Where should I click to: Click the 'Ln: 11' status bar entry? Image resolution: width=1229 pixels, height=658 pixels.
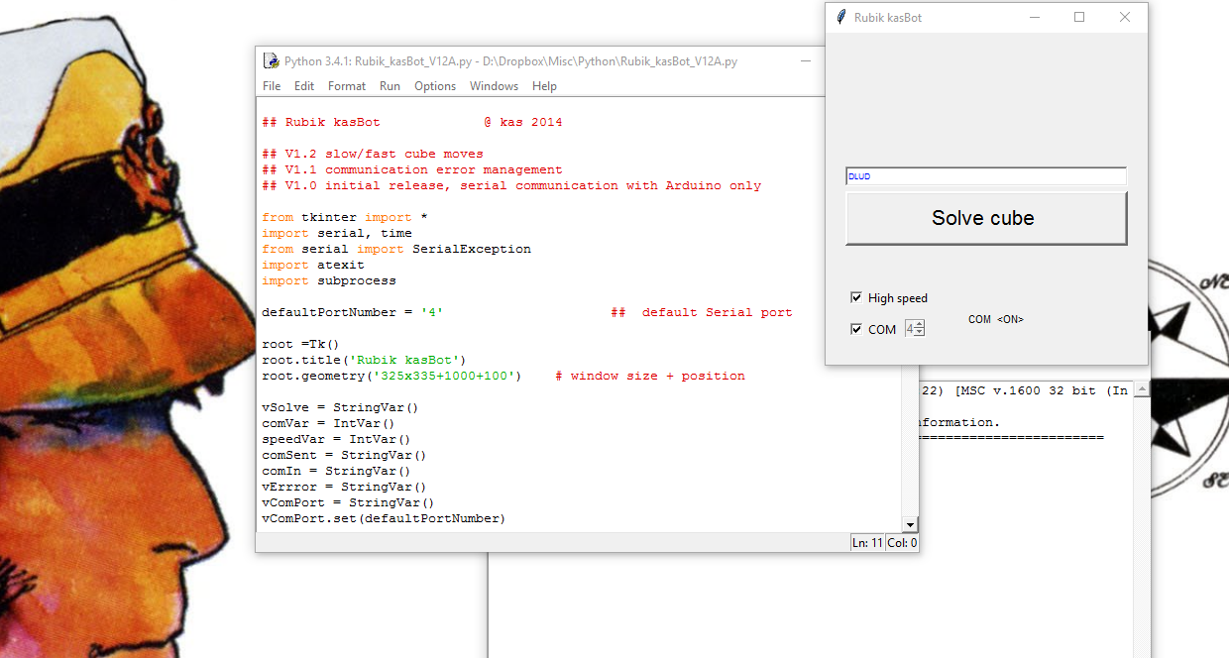coord(867,543)
